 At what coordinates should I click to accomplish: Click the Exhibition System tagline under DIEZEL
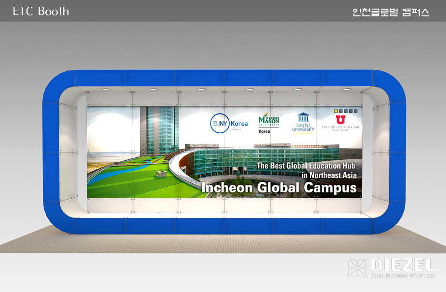point(403,276)
